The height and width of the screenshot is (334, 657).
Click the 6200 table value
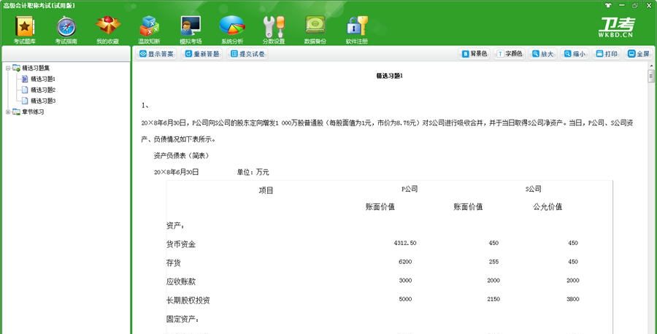point(406,262)
